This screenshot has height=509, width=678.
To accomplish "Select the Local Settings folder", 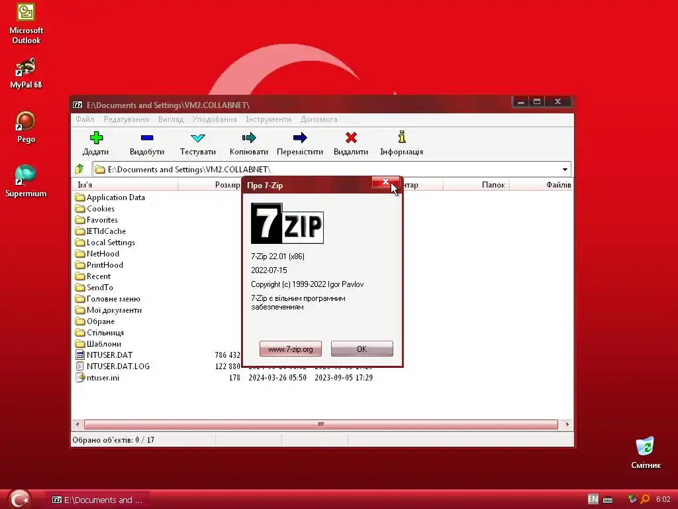I will click(105, 243).
